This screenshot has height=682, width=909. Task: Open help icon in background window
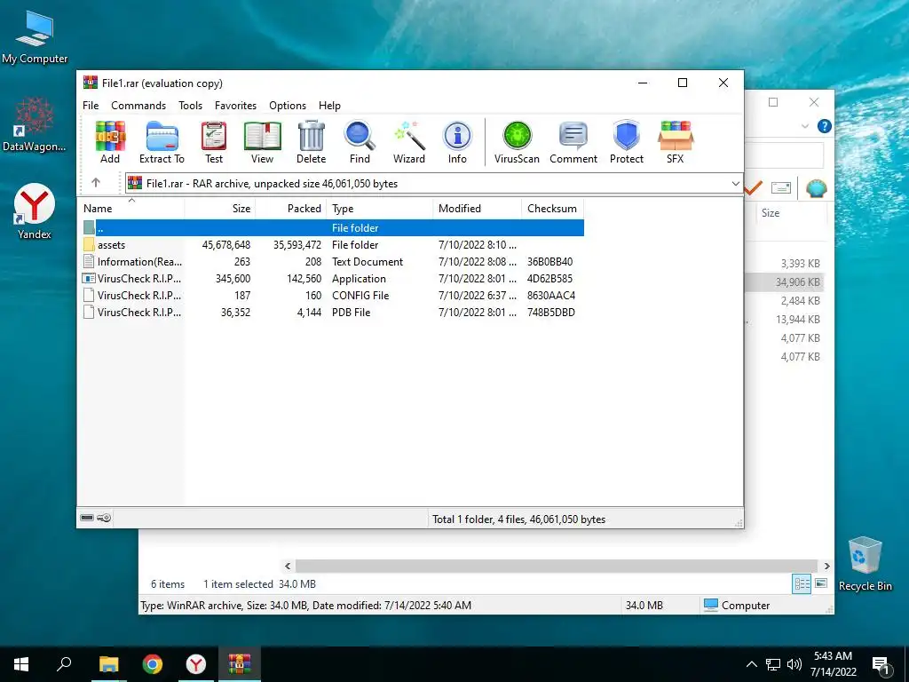click(x=824, y=126)
